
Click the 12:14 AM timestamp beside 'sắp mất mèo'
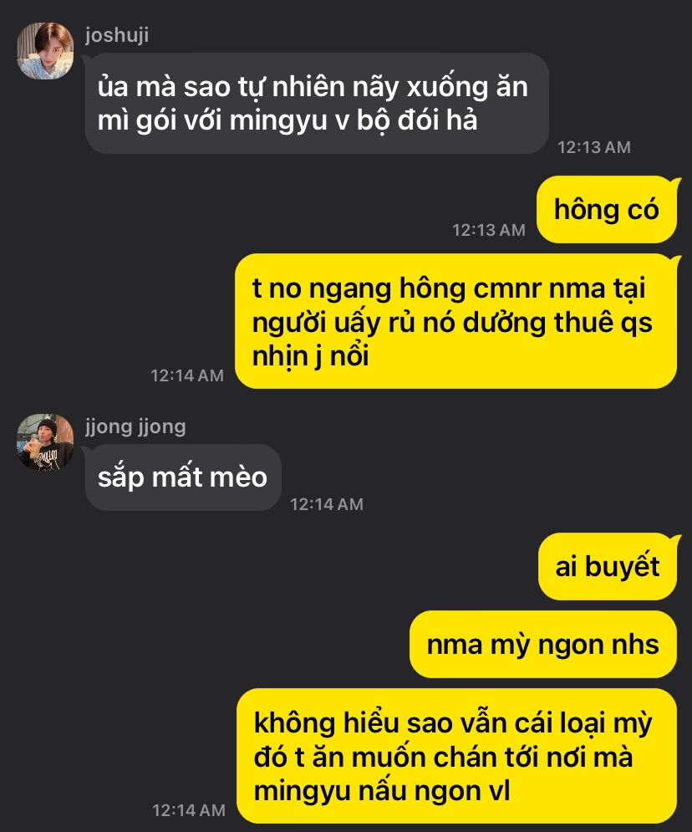[x=327, y=504]
